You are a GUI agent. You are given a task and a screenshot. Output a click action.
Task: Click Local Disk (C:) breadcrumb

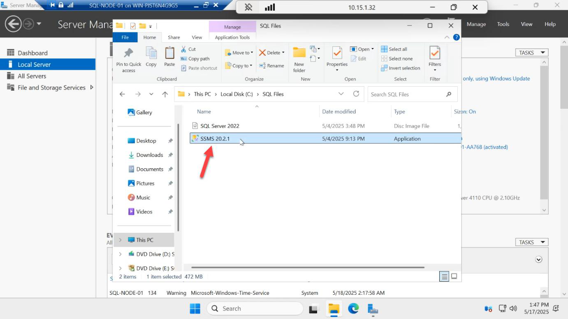pos(237,94)
